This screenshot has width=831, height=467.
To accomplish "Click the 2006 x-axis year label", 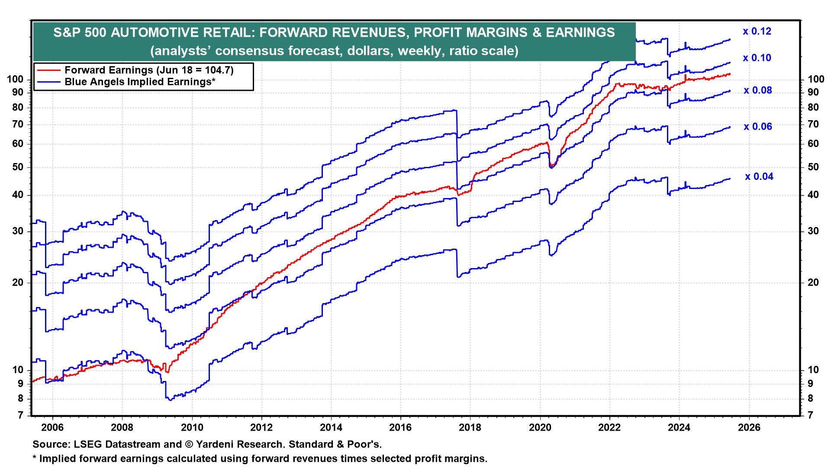I will 52,427.
